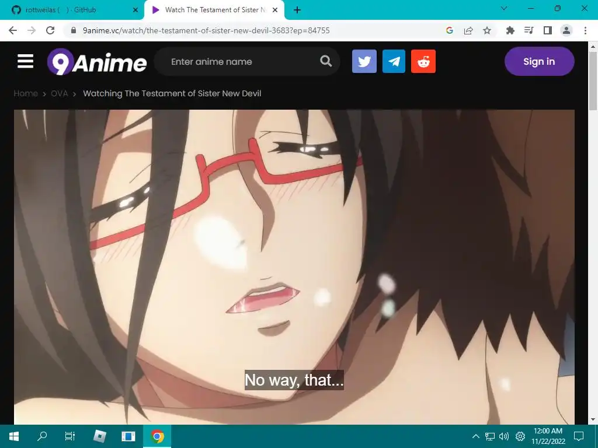Bookmark this page with the star

point(487,30)
